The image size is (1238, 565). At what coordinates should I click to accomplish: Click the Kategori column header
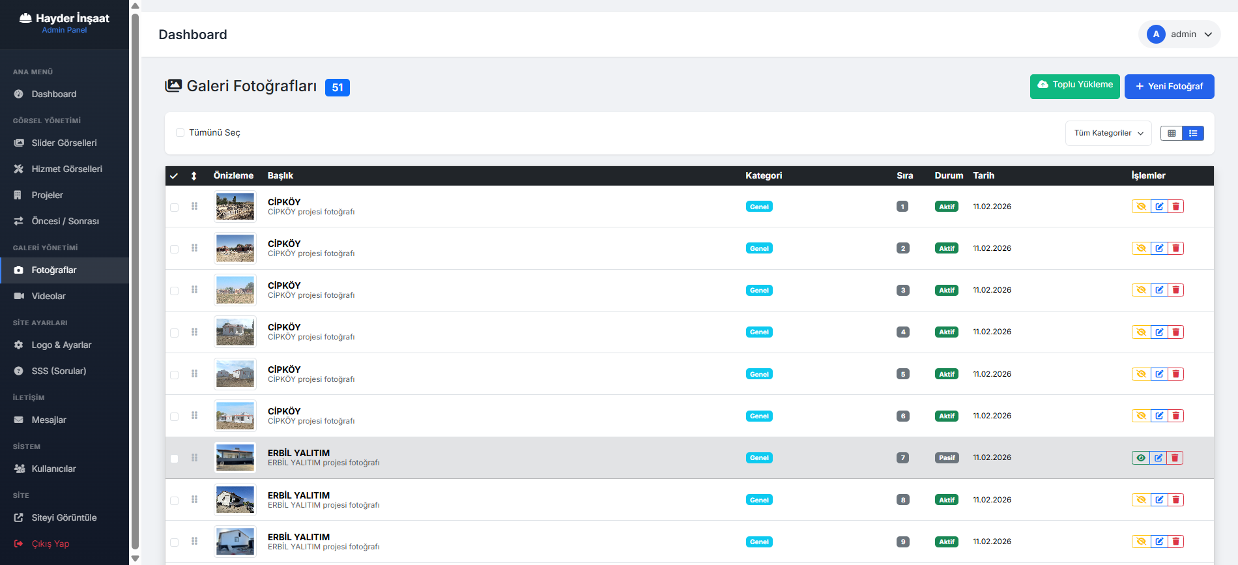click(x=764, y=176)
